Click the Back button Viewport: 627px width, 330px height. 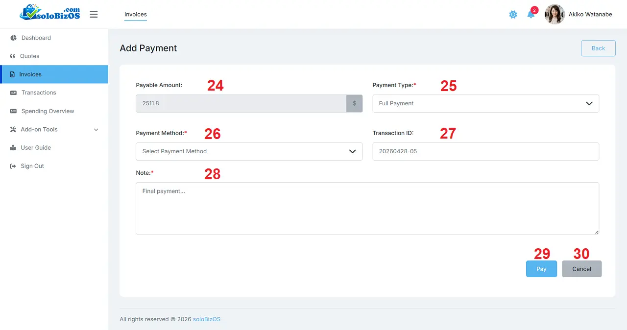click(598, 48)
